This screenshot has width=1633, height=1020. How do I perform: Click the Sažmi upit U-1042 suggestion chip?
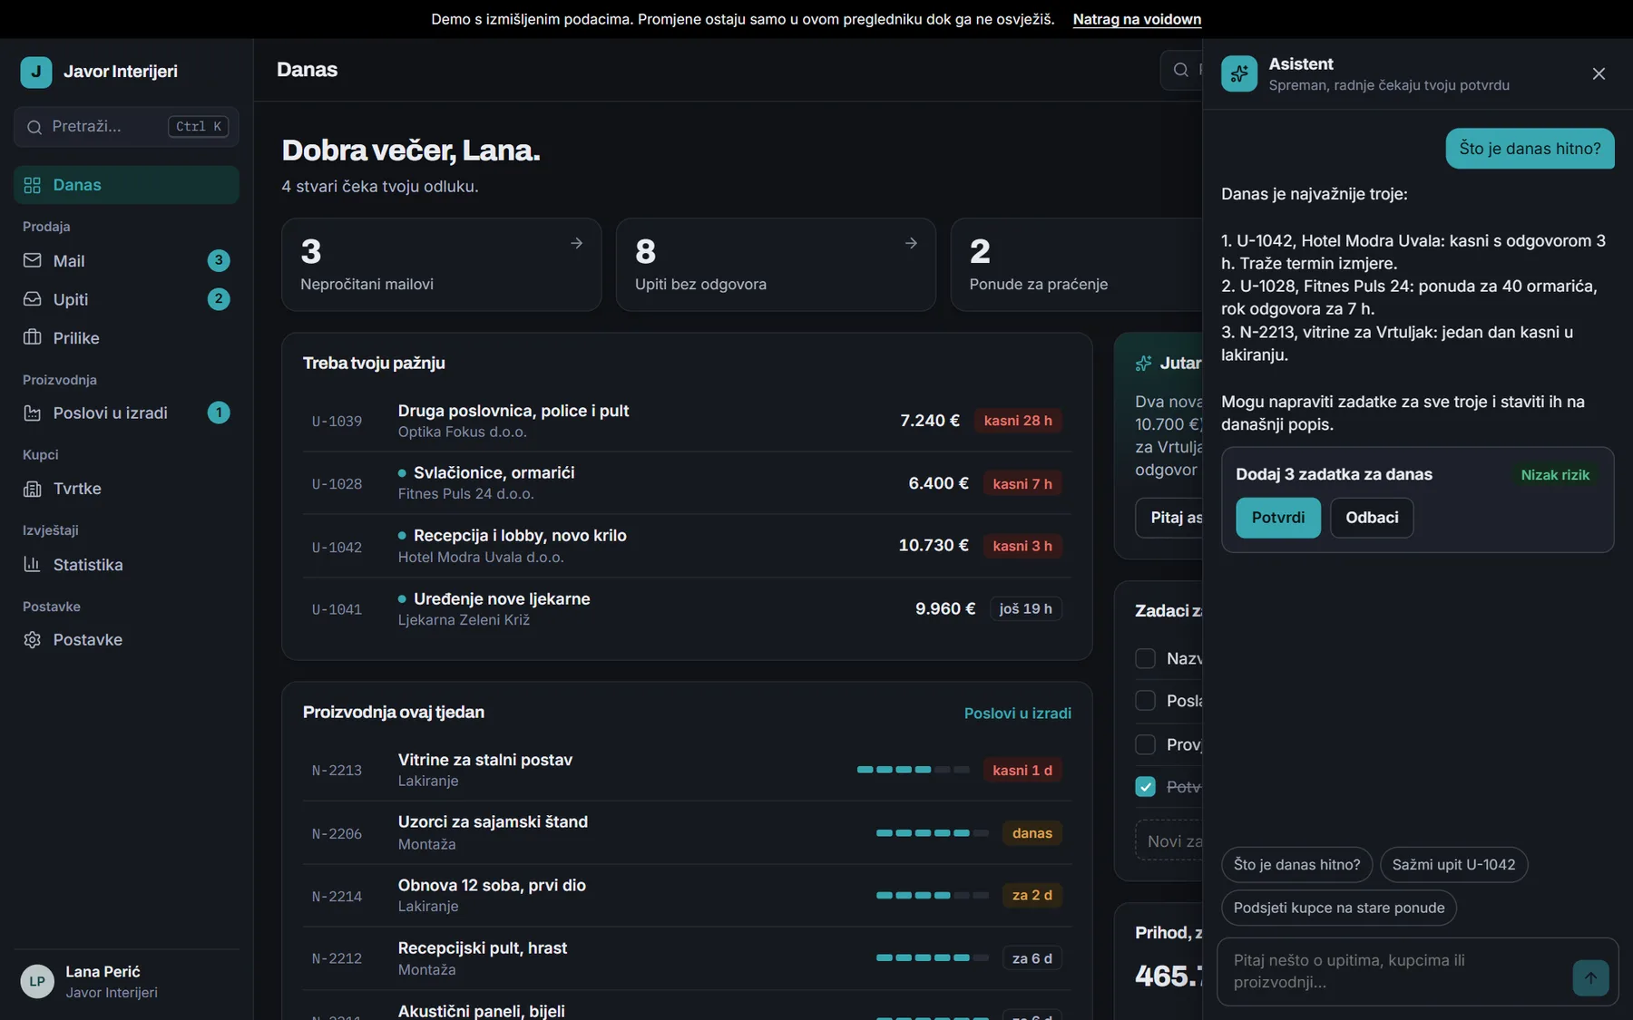point(1453,865)
